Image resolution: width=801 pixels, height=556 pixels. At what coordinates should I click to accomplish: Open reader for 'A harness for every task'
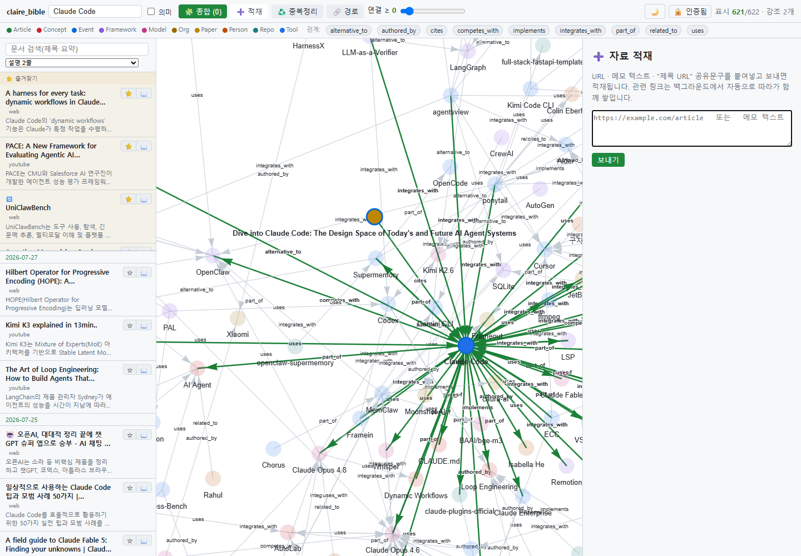click(144, 93)
